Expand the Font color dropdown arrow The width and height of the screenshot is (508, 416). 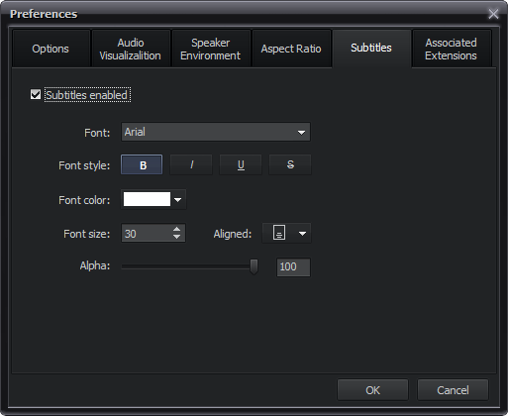tap(178, 200)
